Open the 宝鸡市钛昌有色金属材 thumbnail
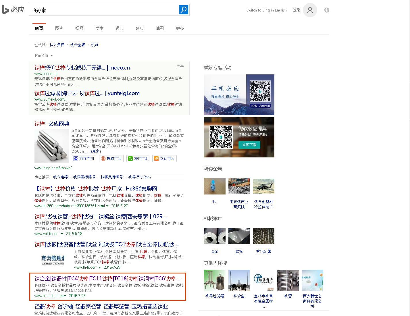 click(263, 280)
